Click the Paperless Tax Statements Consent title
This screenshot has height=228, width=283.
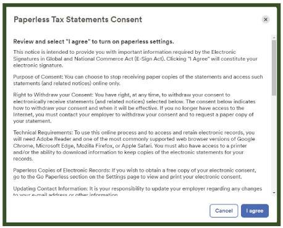78,20
